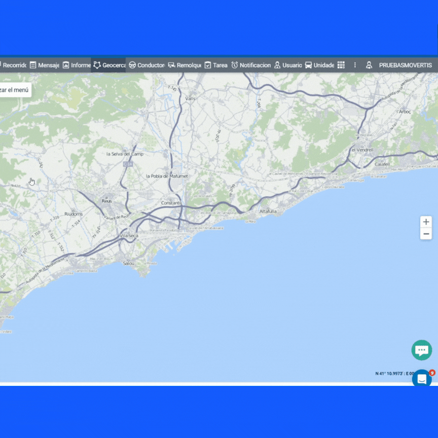The image size is (438, 438).
Task: Open the Notificaciones tab
Action: (x=250, y=65)
